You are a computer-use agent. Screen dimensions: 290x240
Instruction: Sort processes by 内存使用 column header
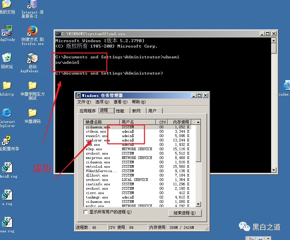pos(180,122)
